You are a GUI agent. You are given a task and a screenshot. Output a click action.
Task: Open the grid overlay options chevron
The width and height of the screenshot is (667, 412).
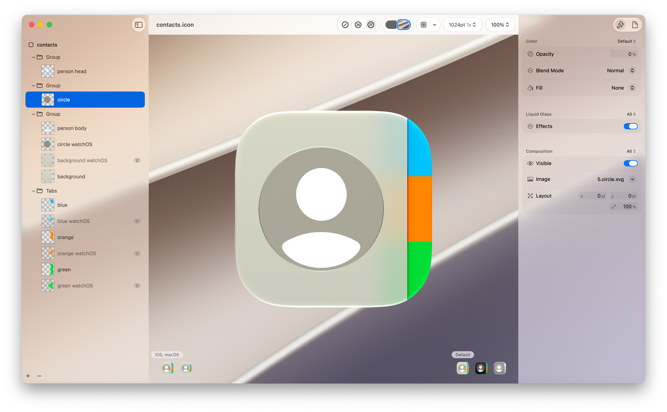435,25
